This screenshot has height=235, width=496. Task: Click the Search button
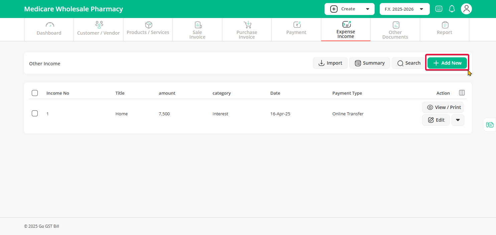tap(409, 63)
